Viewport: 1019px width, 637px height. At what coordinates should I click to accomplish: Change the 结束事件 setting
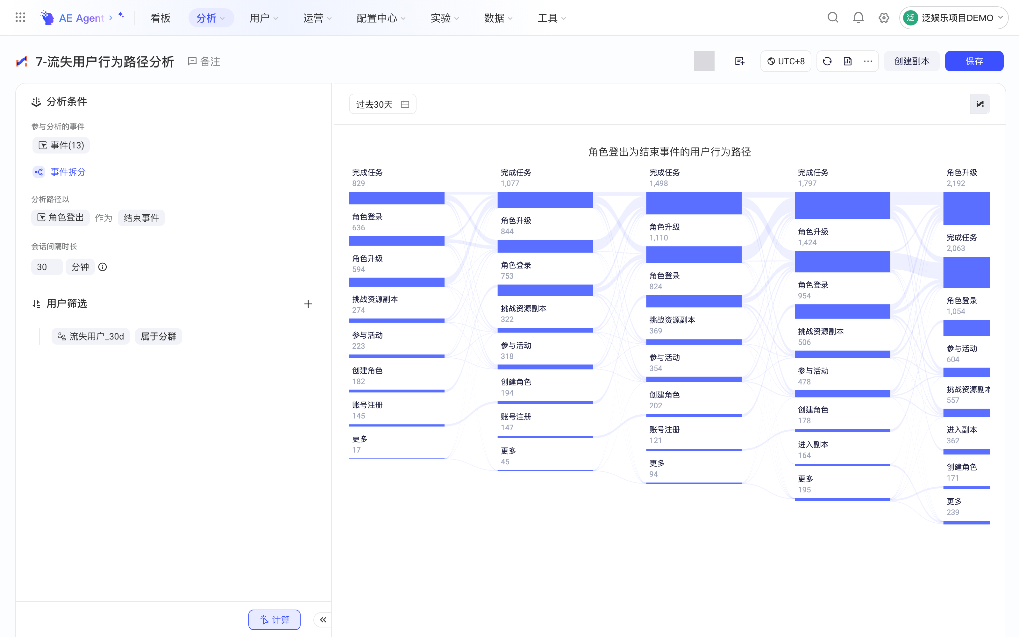click(x=141, y=218)
